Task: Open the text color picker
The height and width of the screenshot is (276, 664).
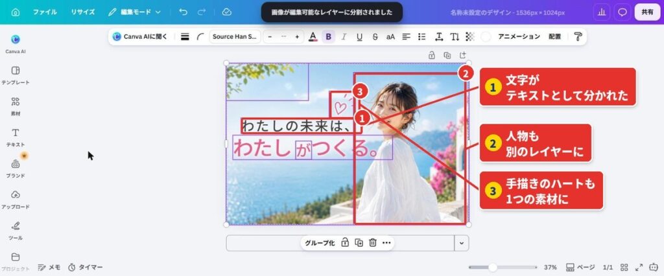Action: pyautogui.click(x=313, y=37)
